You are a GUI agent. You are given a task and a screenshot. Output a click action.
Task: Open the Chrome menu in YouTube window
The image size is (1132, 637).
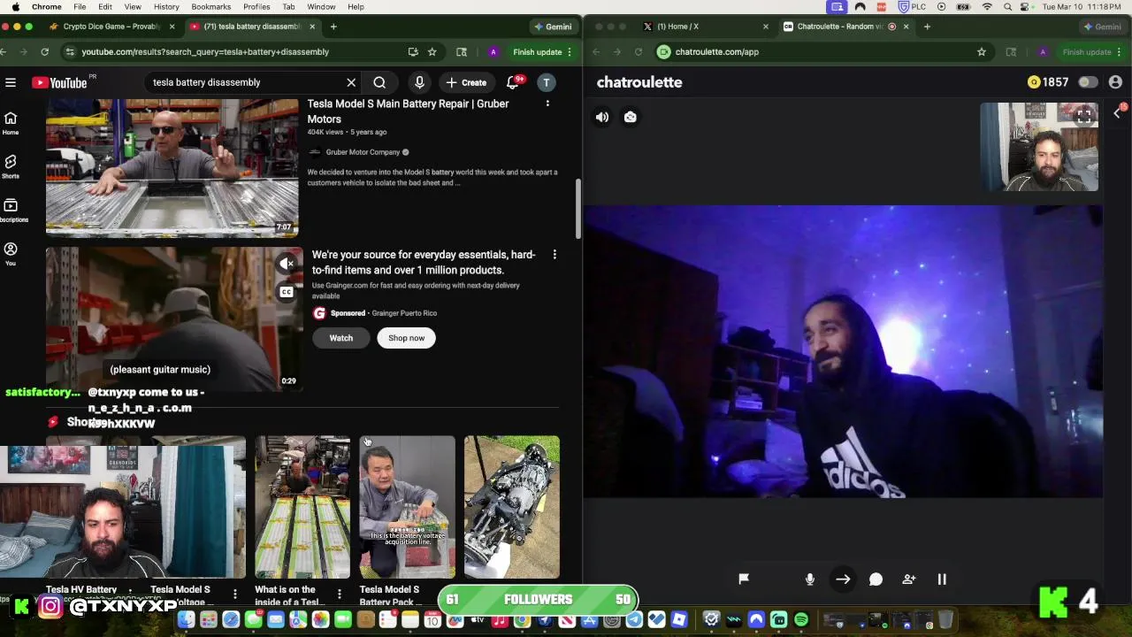tap(570, 52)
